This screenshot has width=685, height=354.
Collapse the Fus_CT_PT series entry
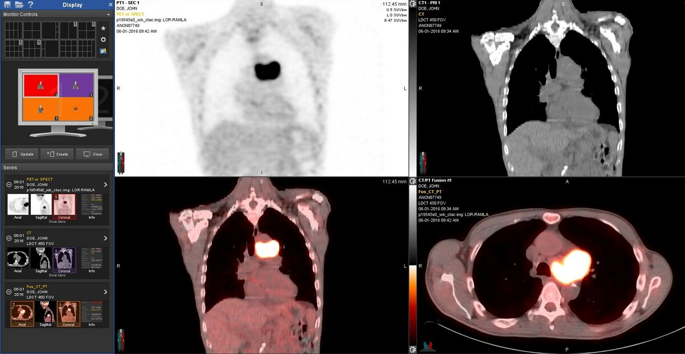(x=9, y=291)
